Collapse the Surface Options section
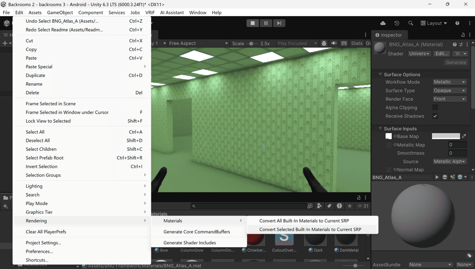The width and height of the screenshot is (475, 269). [x=380, y=74]
